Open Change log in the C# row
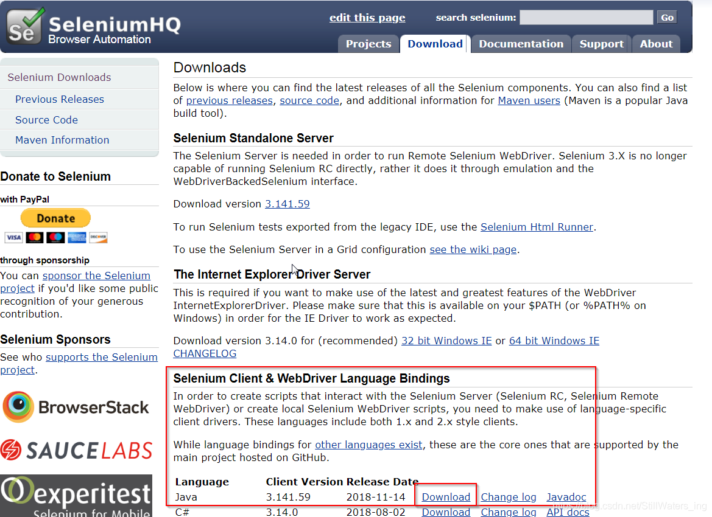 click(x=509, y=512)
